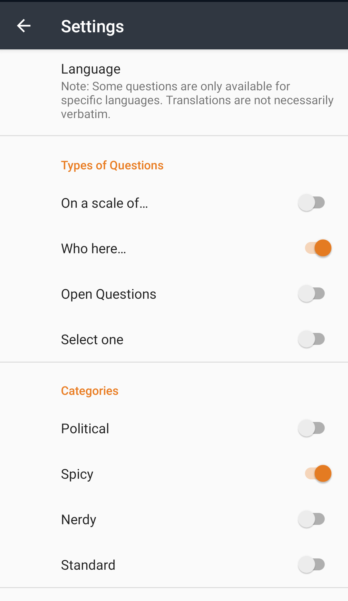Enable the Nerdy category toggle
The height and width of the screenshot is (601, 348).
pos(311,519)
